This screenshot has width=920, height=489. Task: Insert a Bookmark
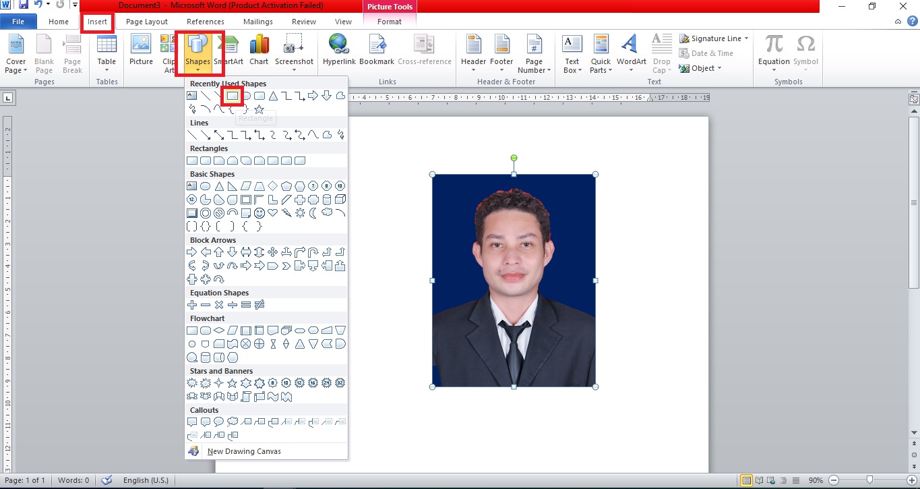tap(376, 51)
